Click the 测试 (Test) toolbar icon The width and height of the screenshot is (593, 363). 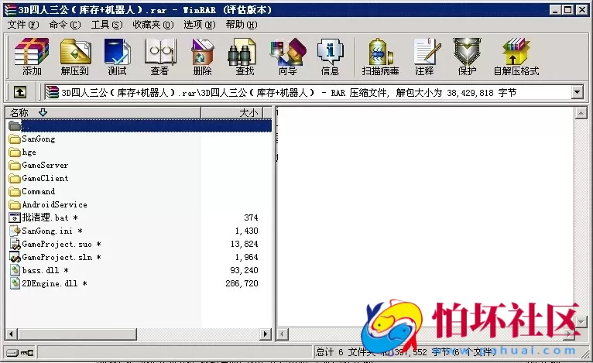coord(117,57)
